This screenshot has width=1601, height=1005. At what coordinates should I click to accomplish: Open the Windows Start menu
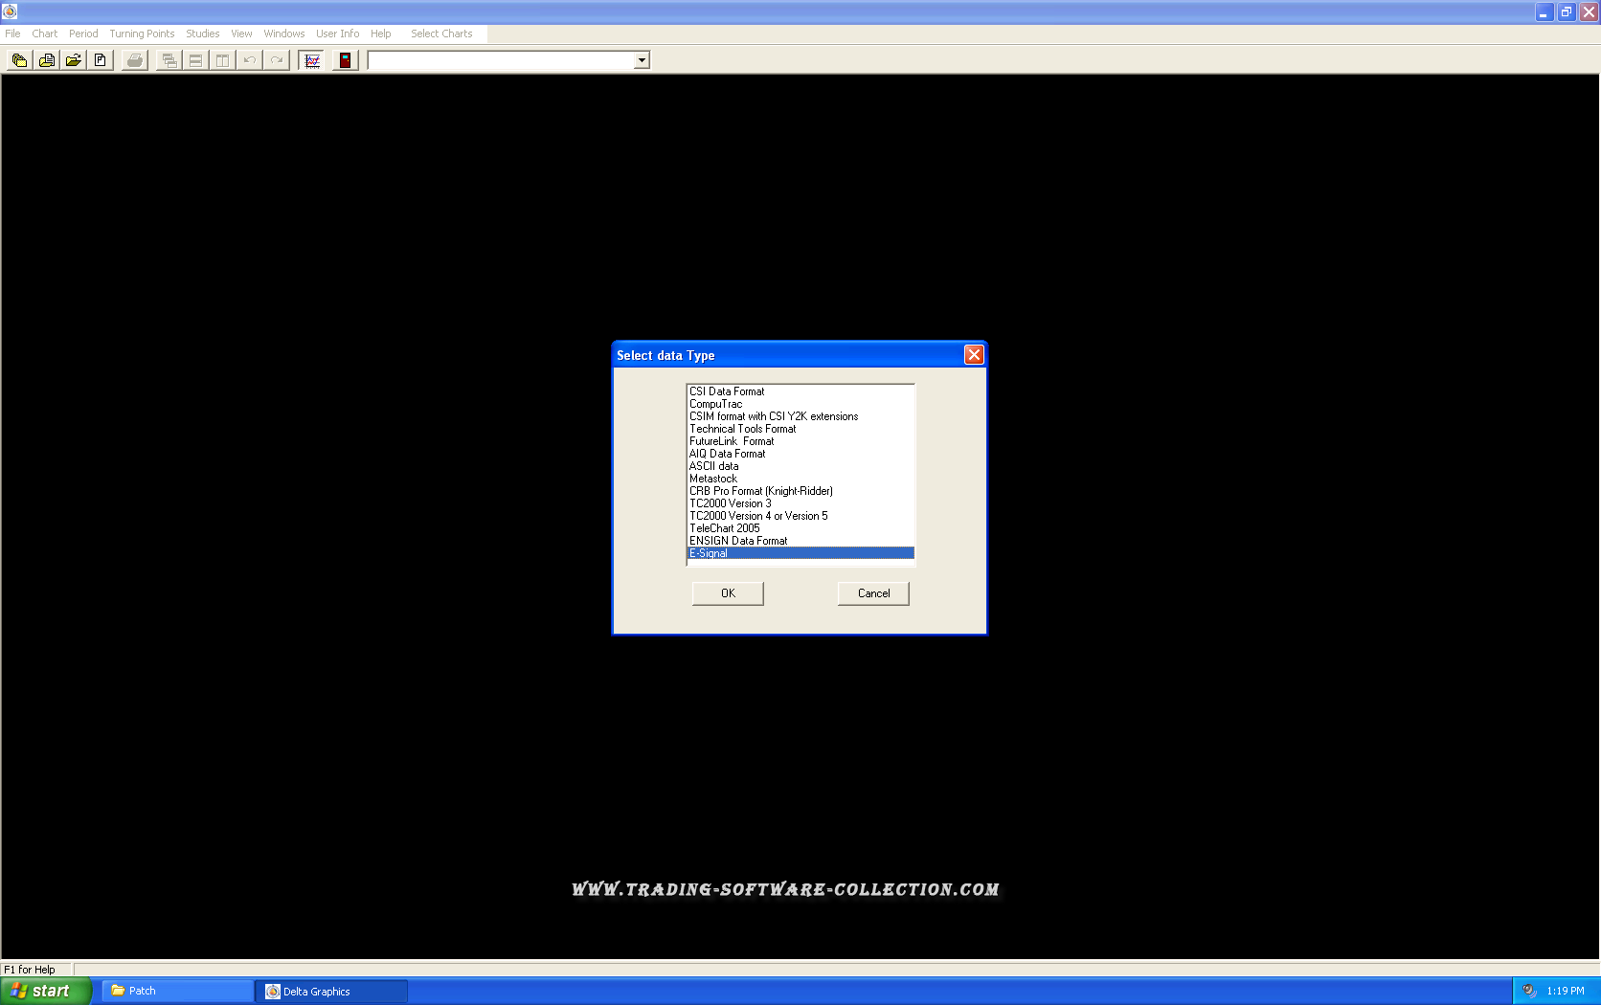tap(45, 991)
